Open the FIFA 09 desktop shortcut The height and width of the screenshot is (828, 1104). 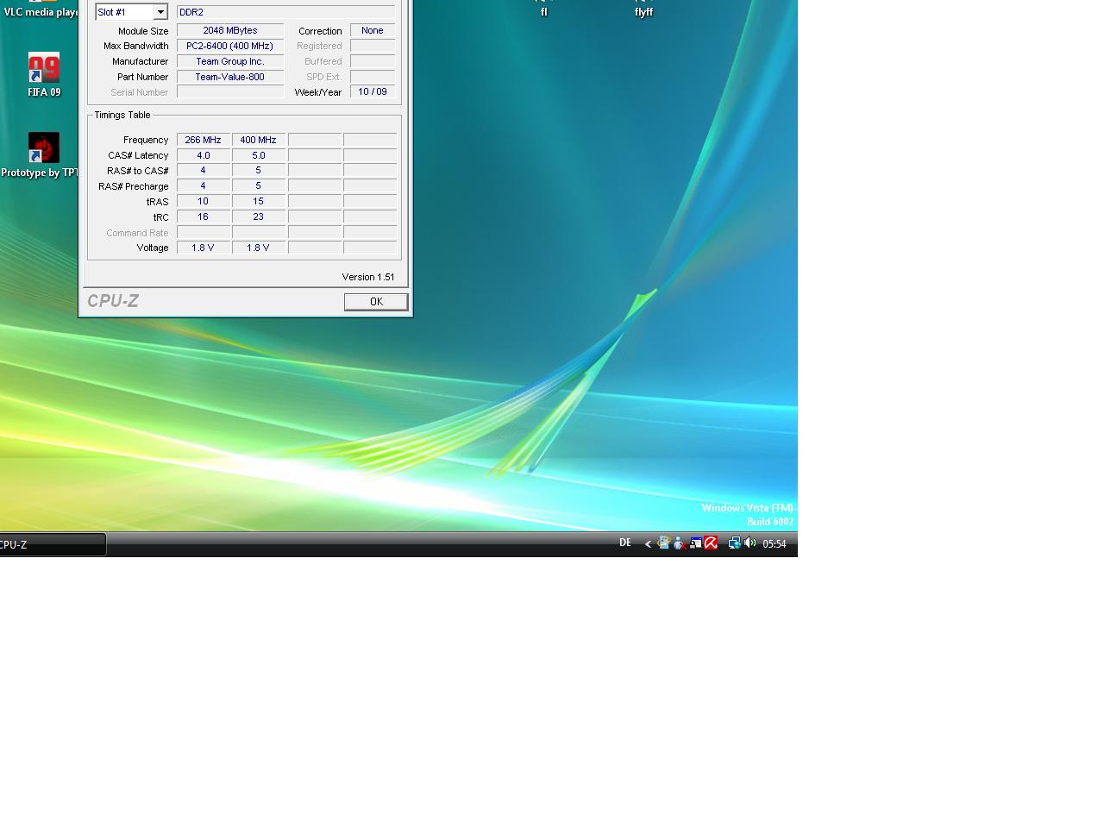point(44,74)
